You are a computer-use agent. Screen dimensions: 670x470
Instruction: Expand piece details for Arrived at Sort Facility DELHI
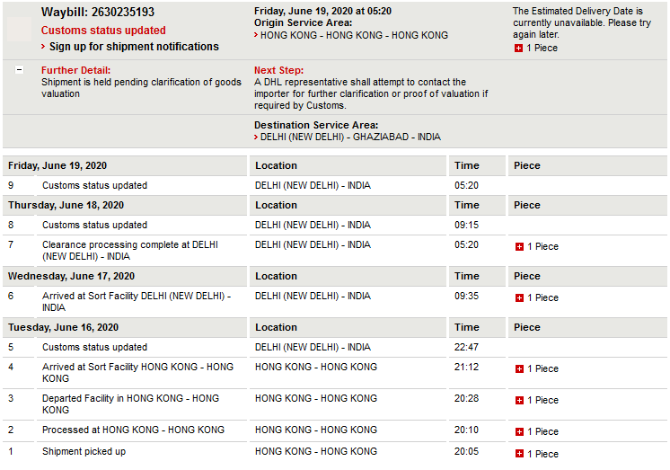519,298
